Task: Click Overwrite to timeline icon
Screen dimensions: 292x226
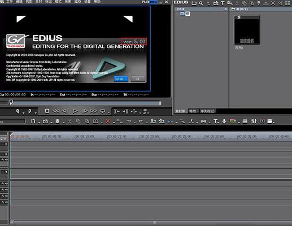Action: point(162,121)
